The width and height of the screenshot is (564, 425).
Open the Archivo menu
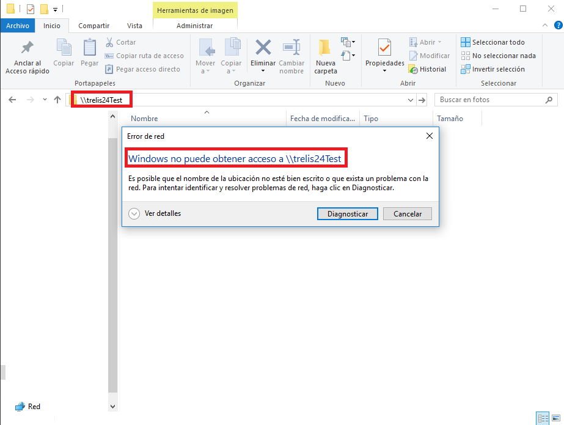[x=18, y=26]
